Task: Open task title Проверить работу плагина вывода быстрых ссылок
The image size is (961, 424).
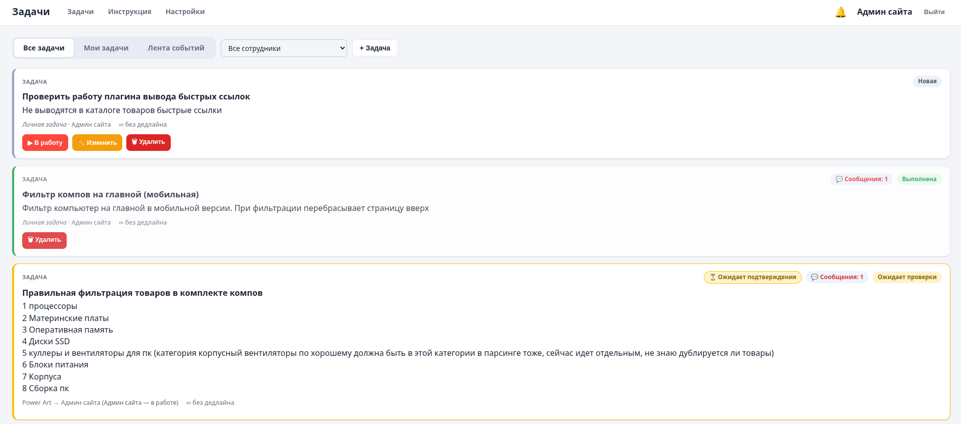Action: [x=136, y=96]
